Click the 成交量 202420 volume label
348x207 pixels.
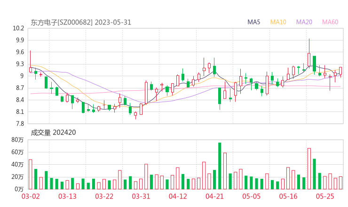pyautogui.click(x=53, y=133)
